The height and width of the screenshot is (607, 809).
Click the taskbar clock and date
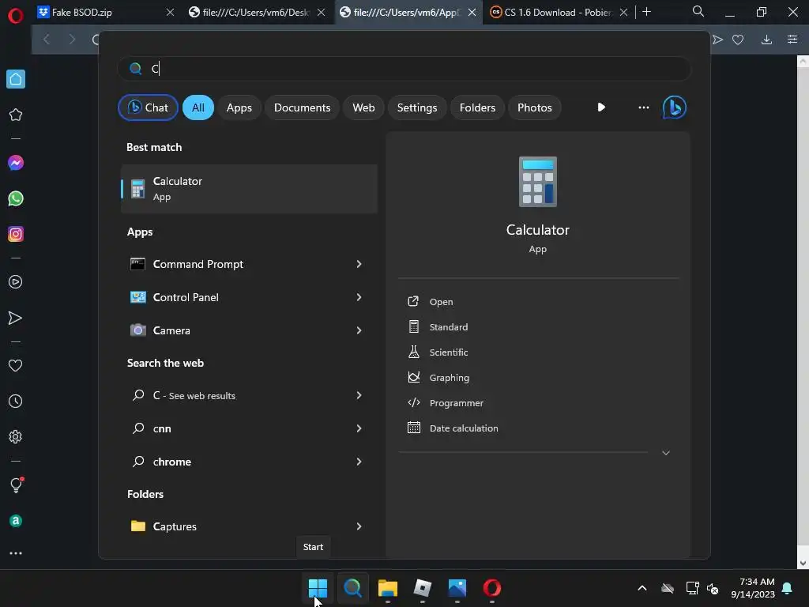(753, 588)
